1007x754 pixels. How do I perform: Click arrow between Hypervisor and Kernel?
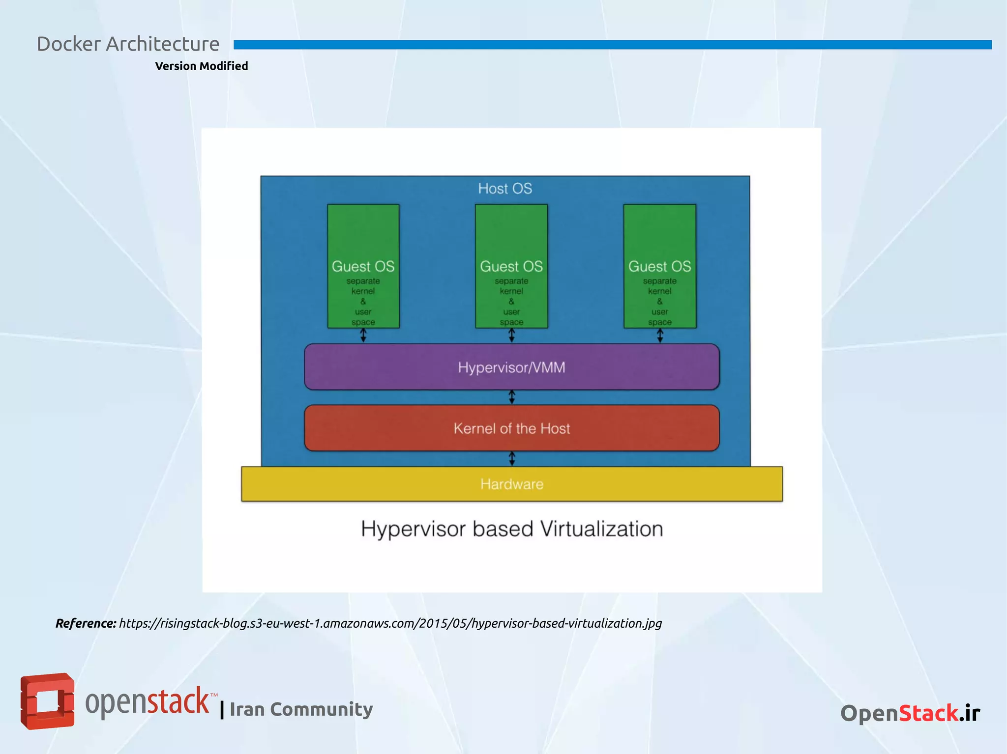point(511,397)
